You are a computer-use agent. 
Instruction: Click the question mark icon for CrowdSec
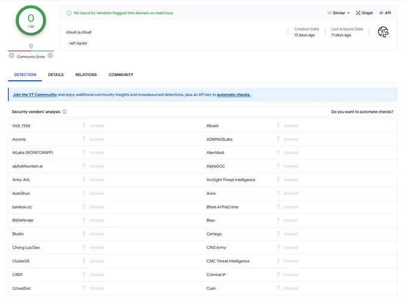pyautogui.click(x=84, y=288)
